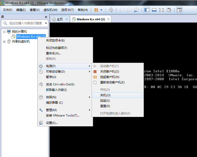Click the library search input field
This screenshot has width=197, height=157.
[25, 23]
